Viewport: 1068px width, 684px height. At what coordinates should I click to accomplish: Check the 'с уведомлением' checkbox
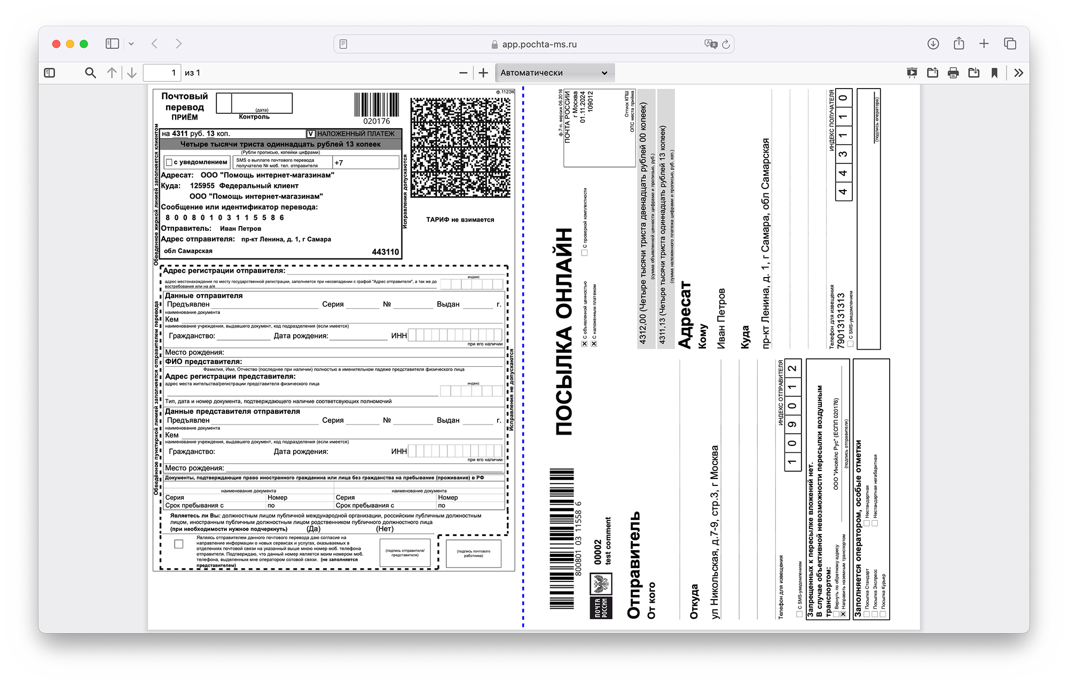click(x=169, y=162)
